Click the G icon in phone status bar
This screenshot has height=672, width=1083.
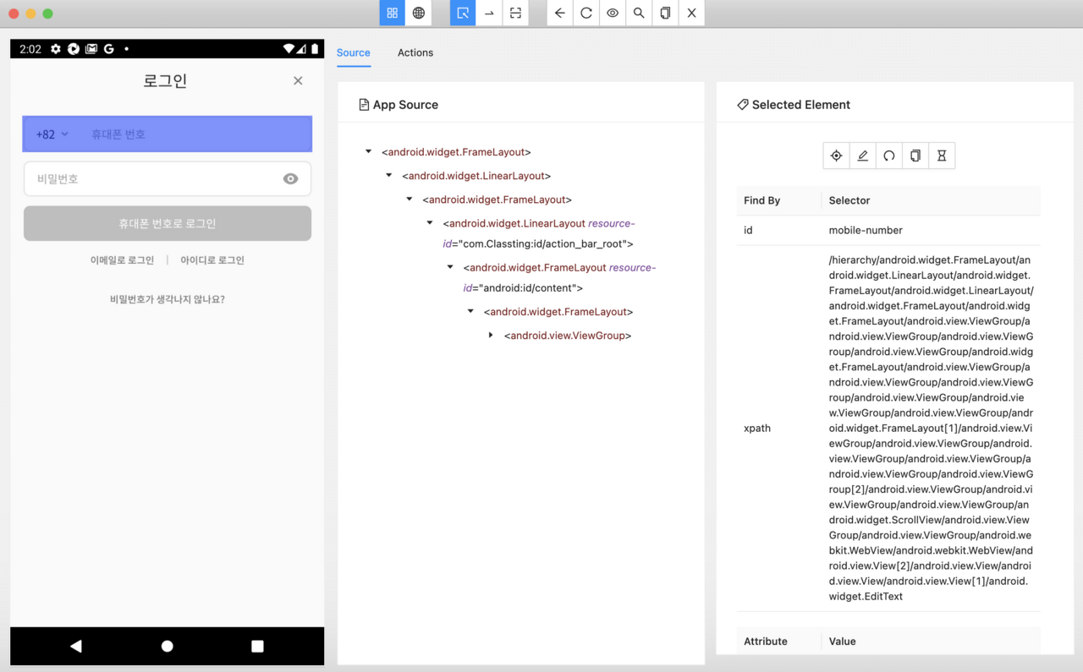pos(108,49)
